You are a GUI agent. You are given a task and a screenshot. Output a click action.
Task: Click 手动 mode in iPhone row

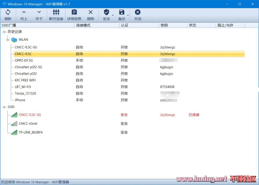pos(80,100)
